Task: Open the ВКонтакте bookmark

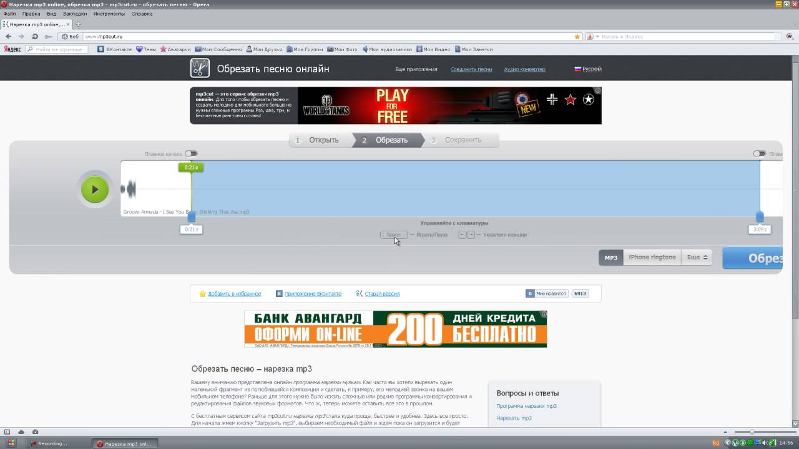Action: 115,49
